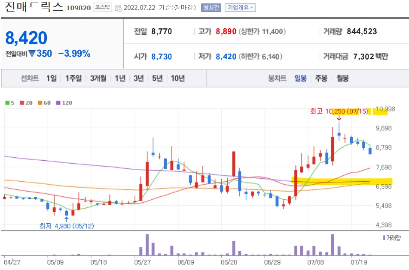Click the 최저 4,930 (05/12) marker
Screen dimensions: 409x270
click(x=67, y=226)
